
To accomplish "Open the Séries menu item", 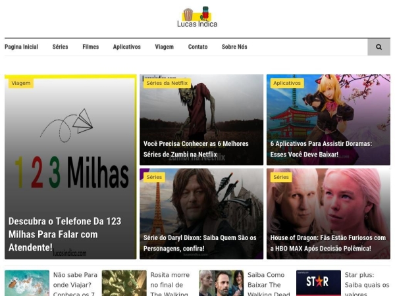I will [60, 47].
